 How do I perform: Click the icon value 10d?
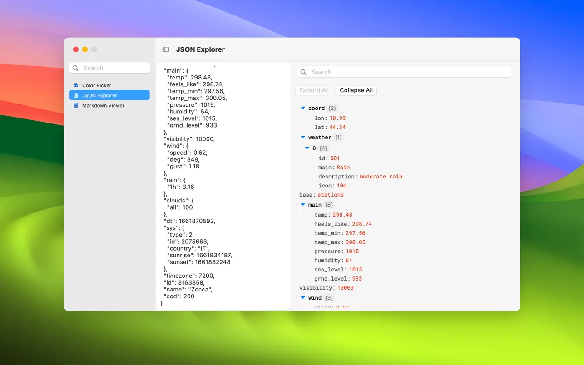coord(341,185)
